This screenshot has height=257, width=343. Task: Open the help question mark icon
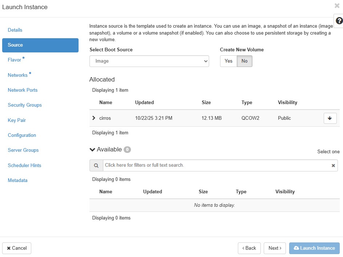click(338, 21)
